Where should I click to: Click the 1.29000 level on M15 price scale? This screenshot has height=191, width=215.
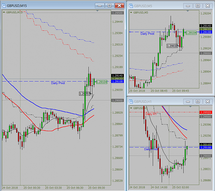coord(117,101)
